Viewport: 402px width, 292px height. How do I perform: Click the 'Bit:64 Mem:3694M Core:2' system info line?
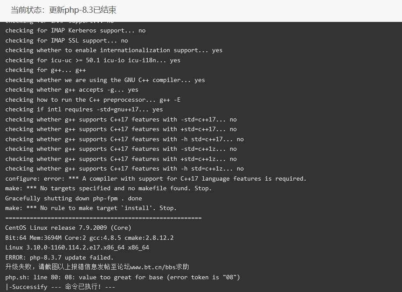click(x=89, y=238)
